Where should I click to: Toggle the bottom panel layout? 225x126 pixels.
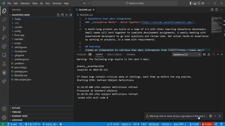[195, 3]
